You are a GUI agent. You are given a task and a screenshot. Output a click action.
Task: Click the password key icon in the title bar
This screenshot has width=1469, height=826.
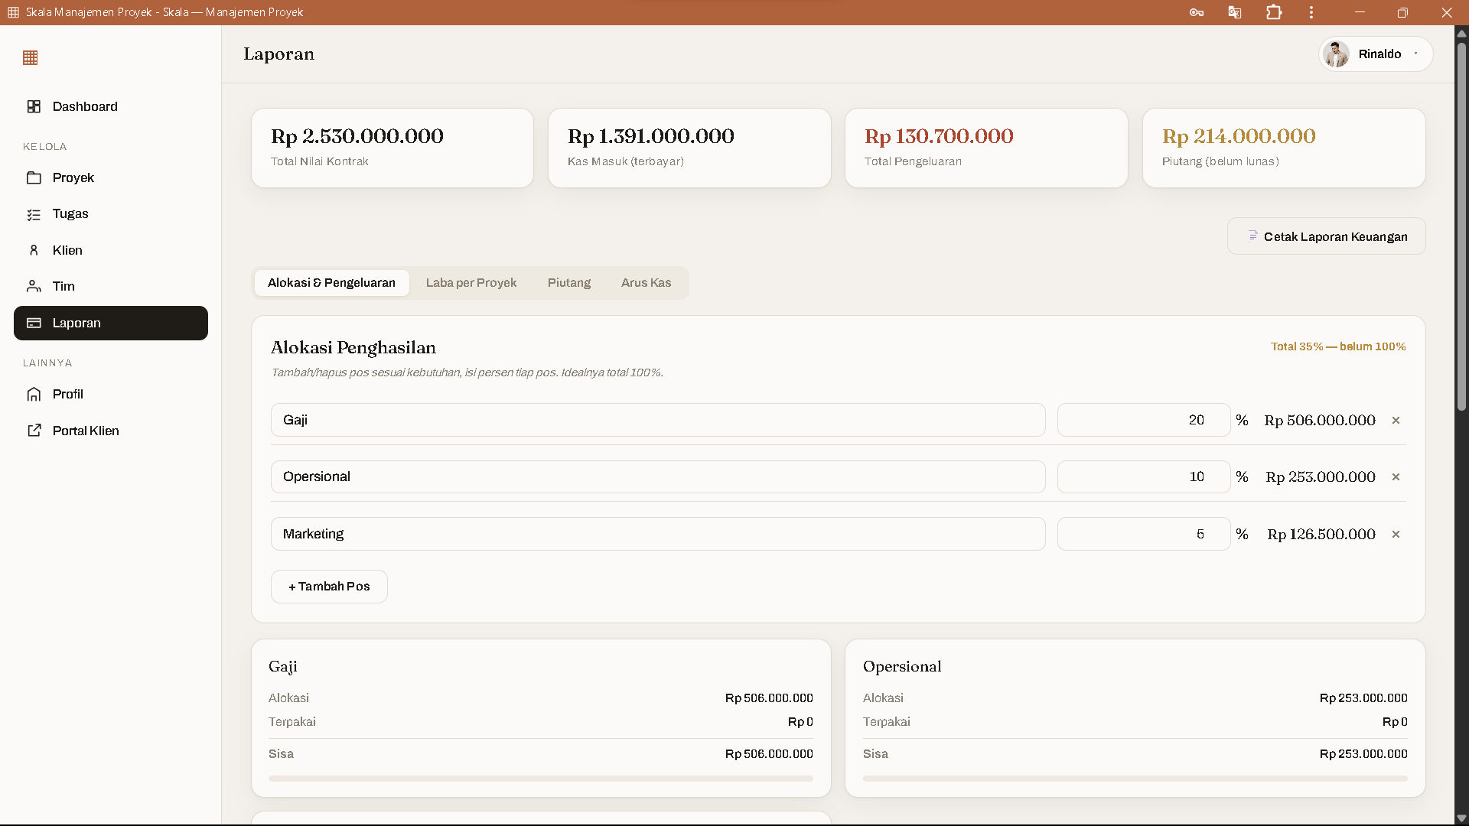tap(1197, 12)
